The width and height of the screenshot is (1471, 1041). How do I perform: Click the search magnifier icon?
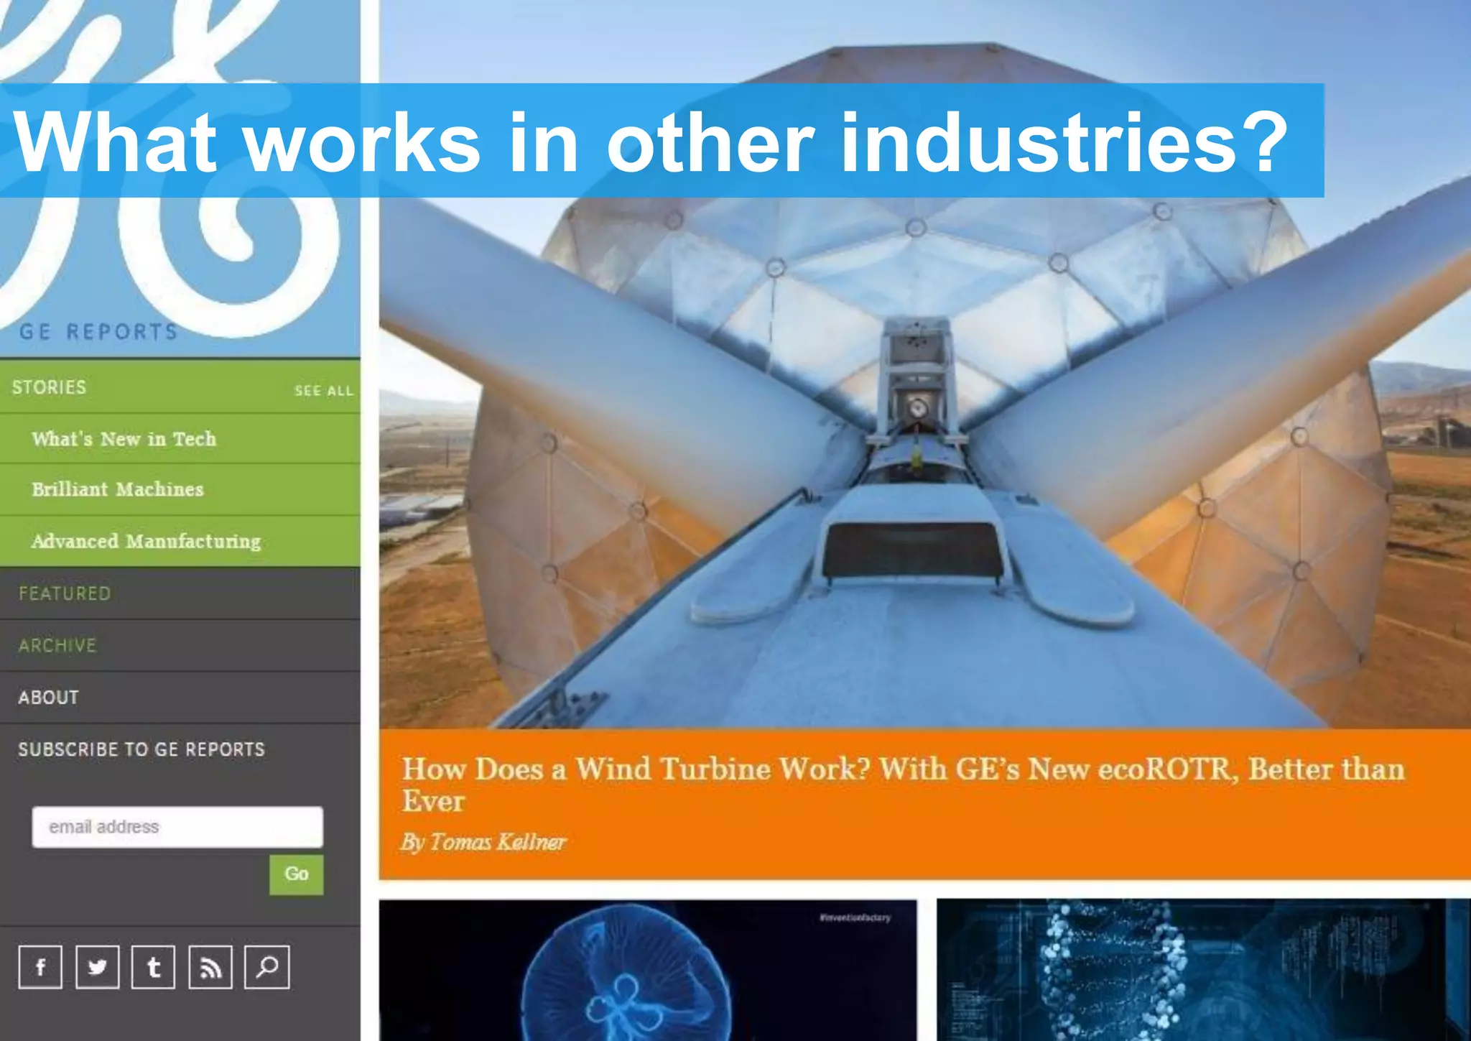(266, 967)
